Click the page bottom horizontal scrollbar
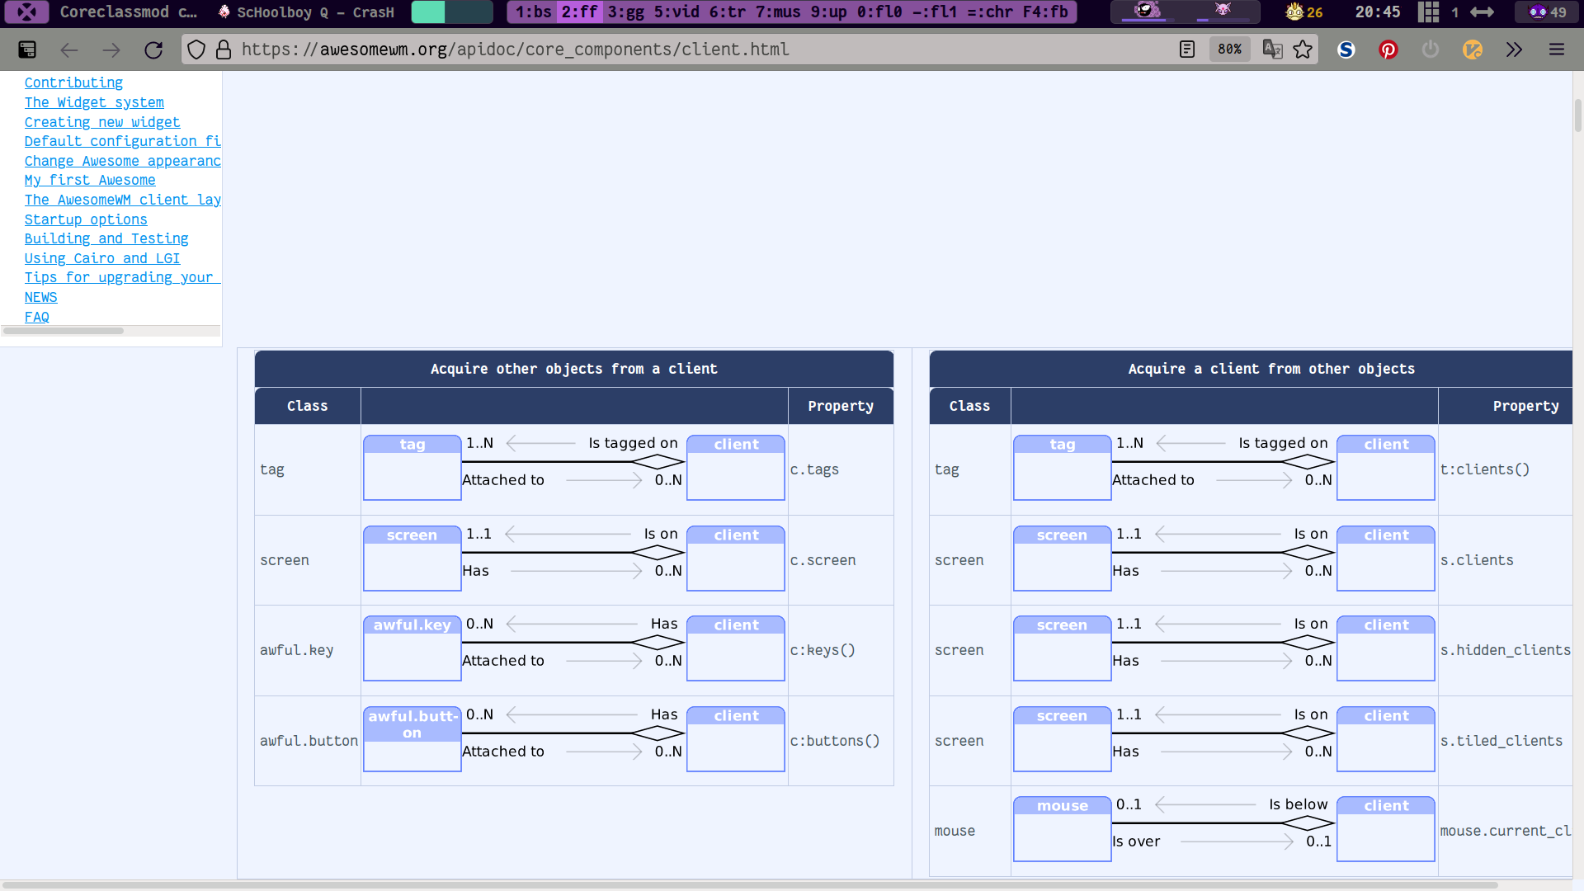The width and height of the screenshot is (1584, 891). 742,884
